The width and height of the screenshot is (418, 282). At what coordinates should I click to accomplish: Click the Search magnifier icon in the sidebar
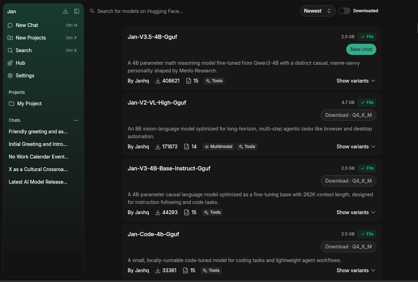click(10, 50)
